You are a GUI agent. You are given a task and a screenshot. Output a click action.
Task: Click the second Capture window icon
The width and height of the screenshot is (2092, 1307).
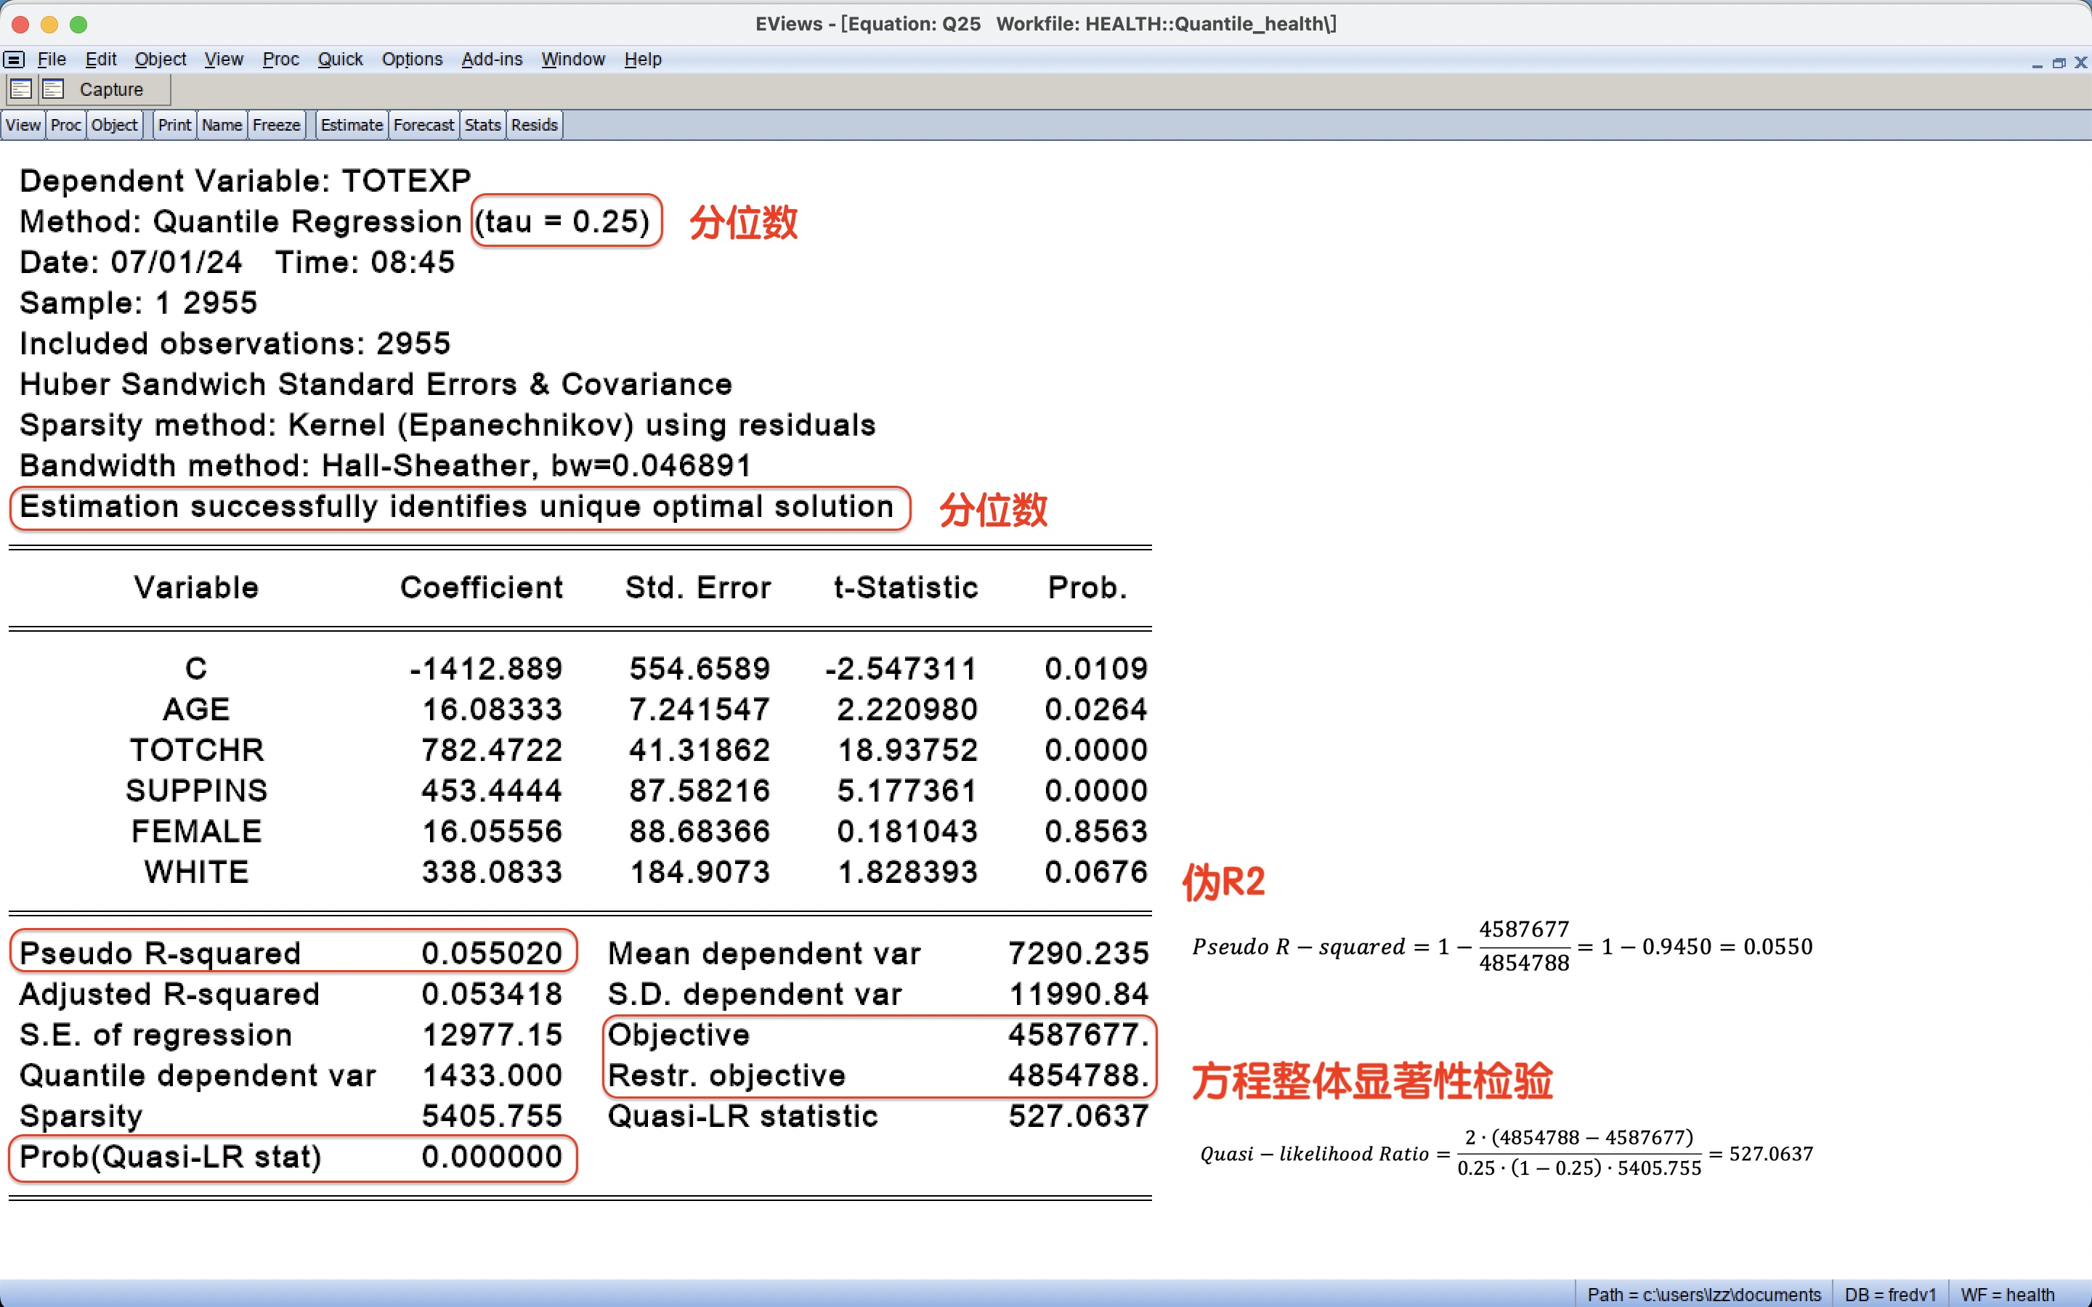(54, 89)
